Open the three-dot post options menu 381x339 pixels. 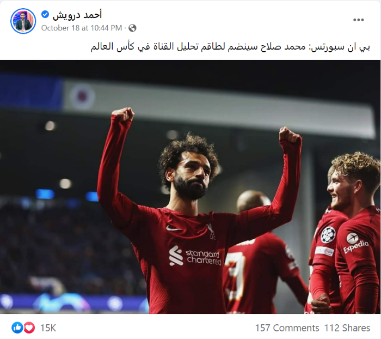[358, 20]
